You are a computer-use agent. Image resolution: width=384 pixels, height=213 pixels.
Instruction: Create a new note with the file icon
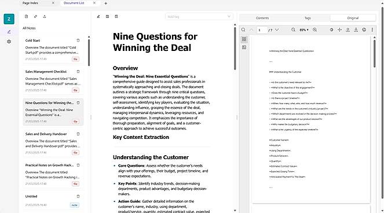click(27, 16)
